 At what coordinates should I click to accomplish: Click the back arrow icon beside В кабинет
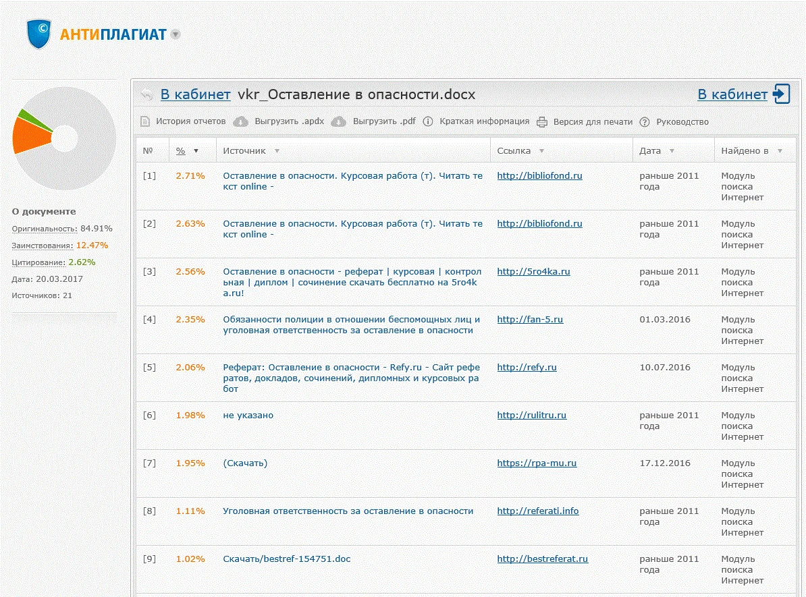(x=146, y=95)
